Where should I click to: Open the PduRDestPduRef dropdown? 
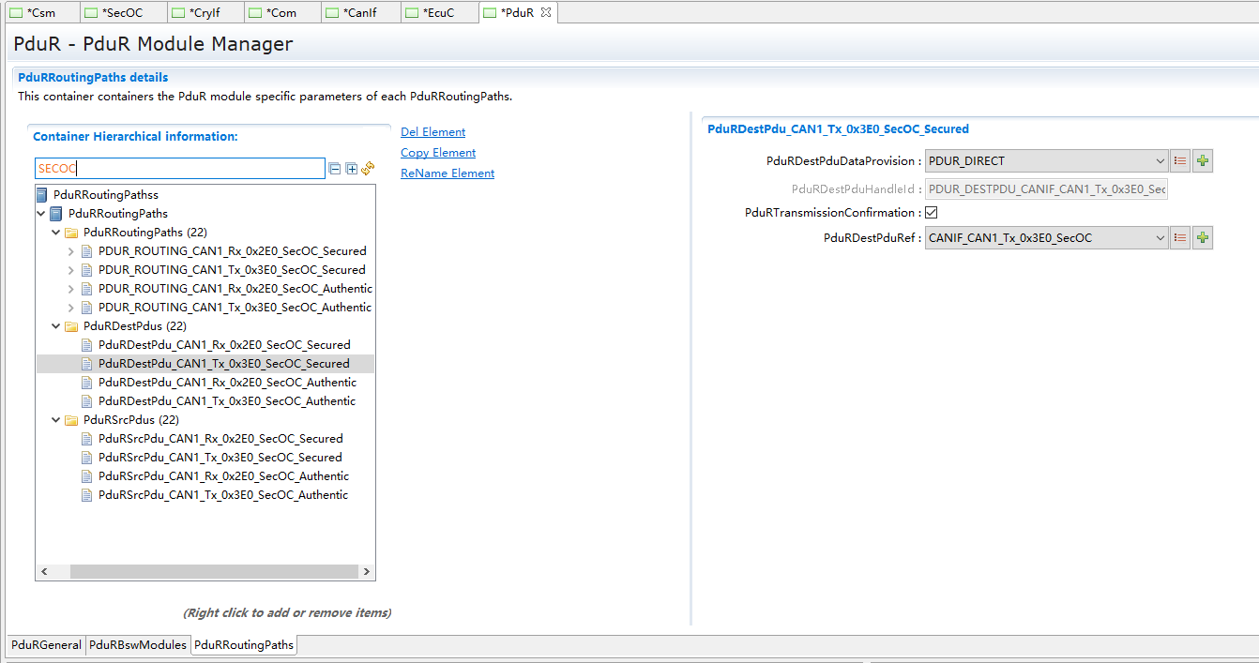(1160, 238)
